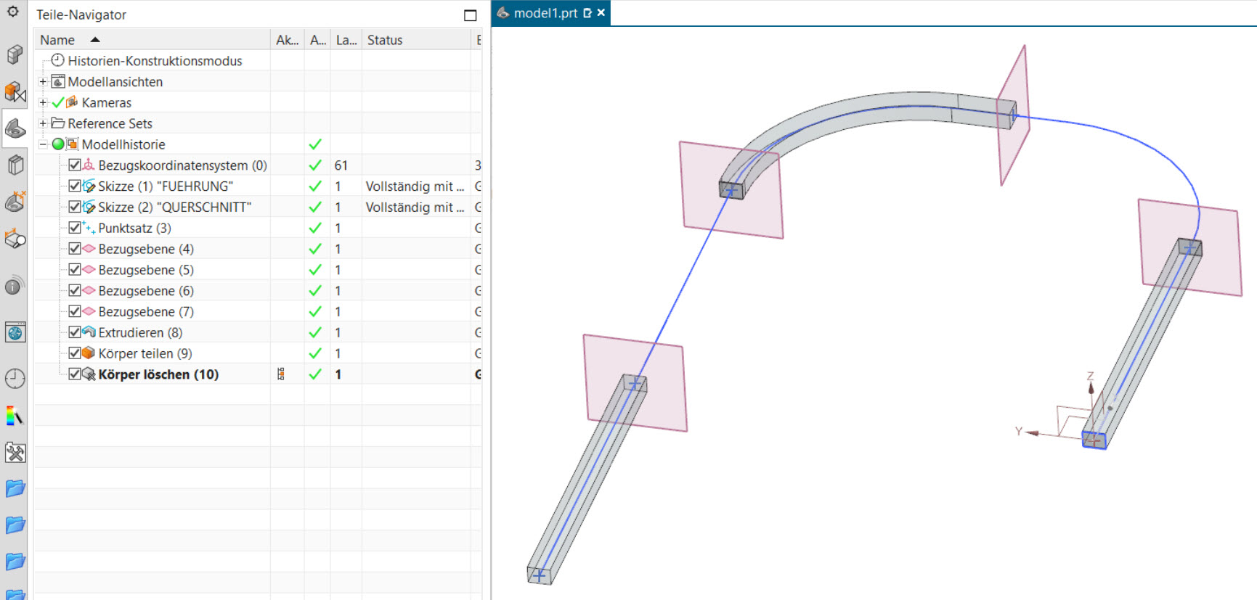Viewport: 1257px width, 600px height.
Task: Open the third blue folder sidebar tab
Action: [x=15, y=562]
